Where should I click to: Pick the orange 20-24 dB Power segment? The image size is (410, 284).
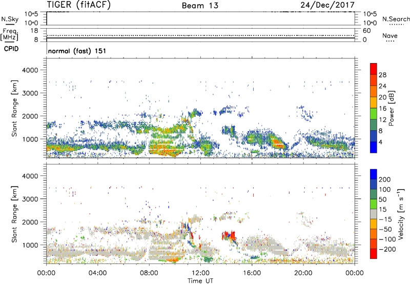point(374,91)
